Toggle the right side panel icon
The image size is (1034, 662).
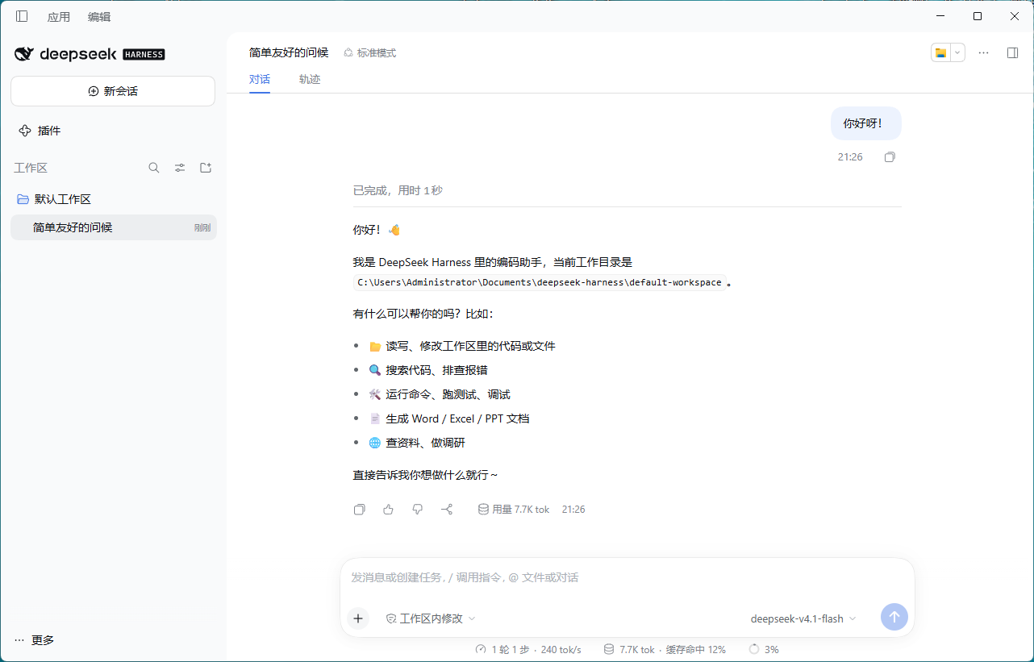pyautogui.click(x=1012, y=52)
